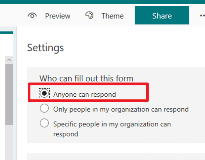Select the Anyone can respond radio button
The image size is (205, 160).
(44, 93)
